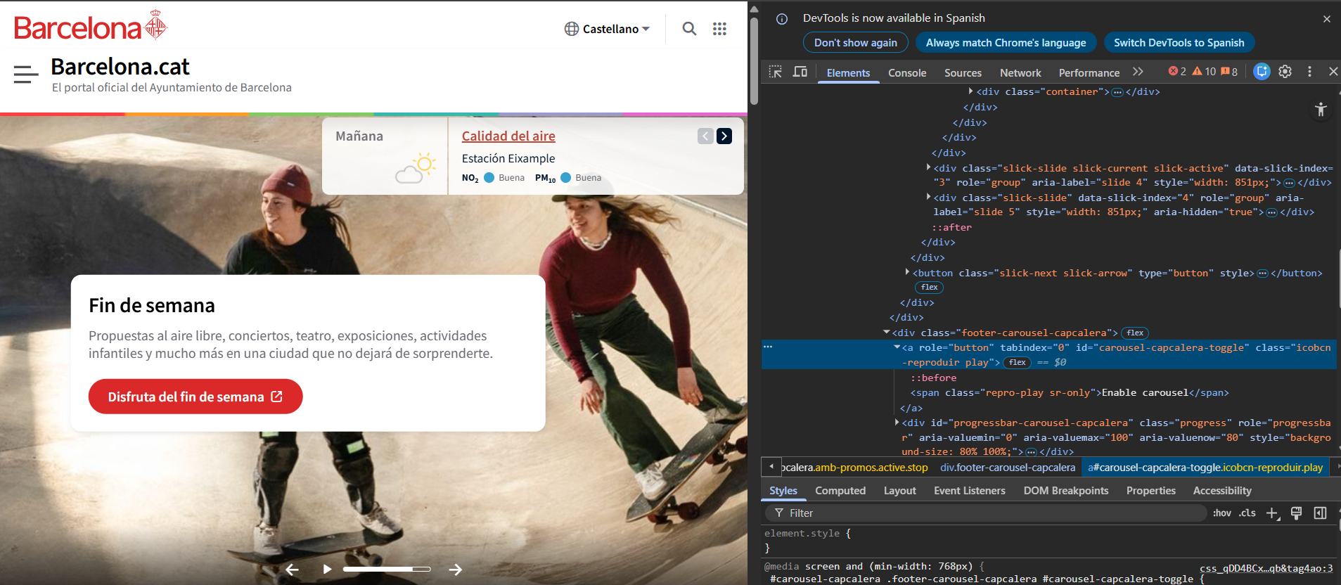The width and height of the screenshot is (1341, 585).
Task: Open the Castellano language dropdown
Action: (x=608, y=29)
